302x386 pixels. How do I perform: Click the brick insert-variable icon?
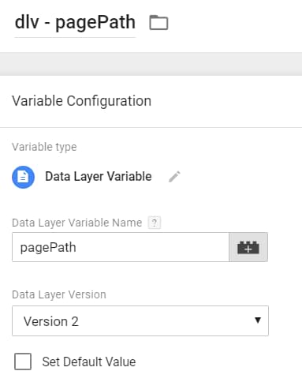click(x=248, y=247)
